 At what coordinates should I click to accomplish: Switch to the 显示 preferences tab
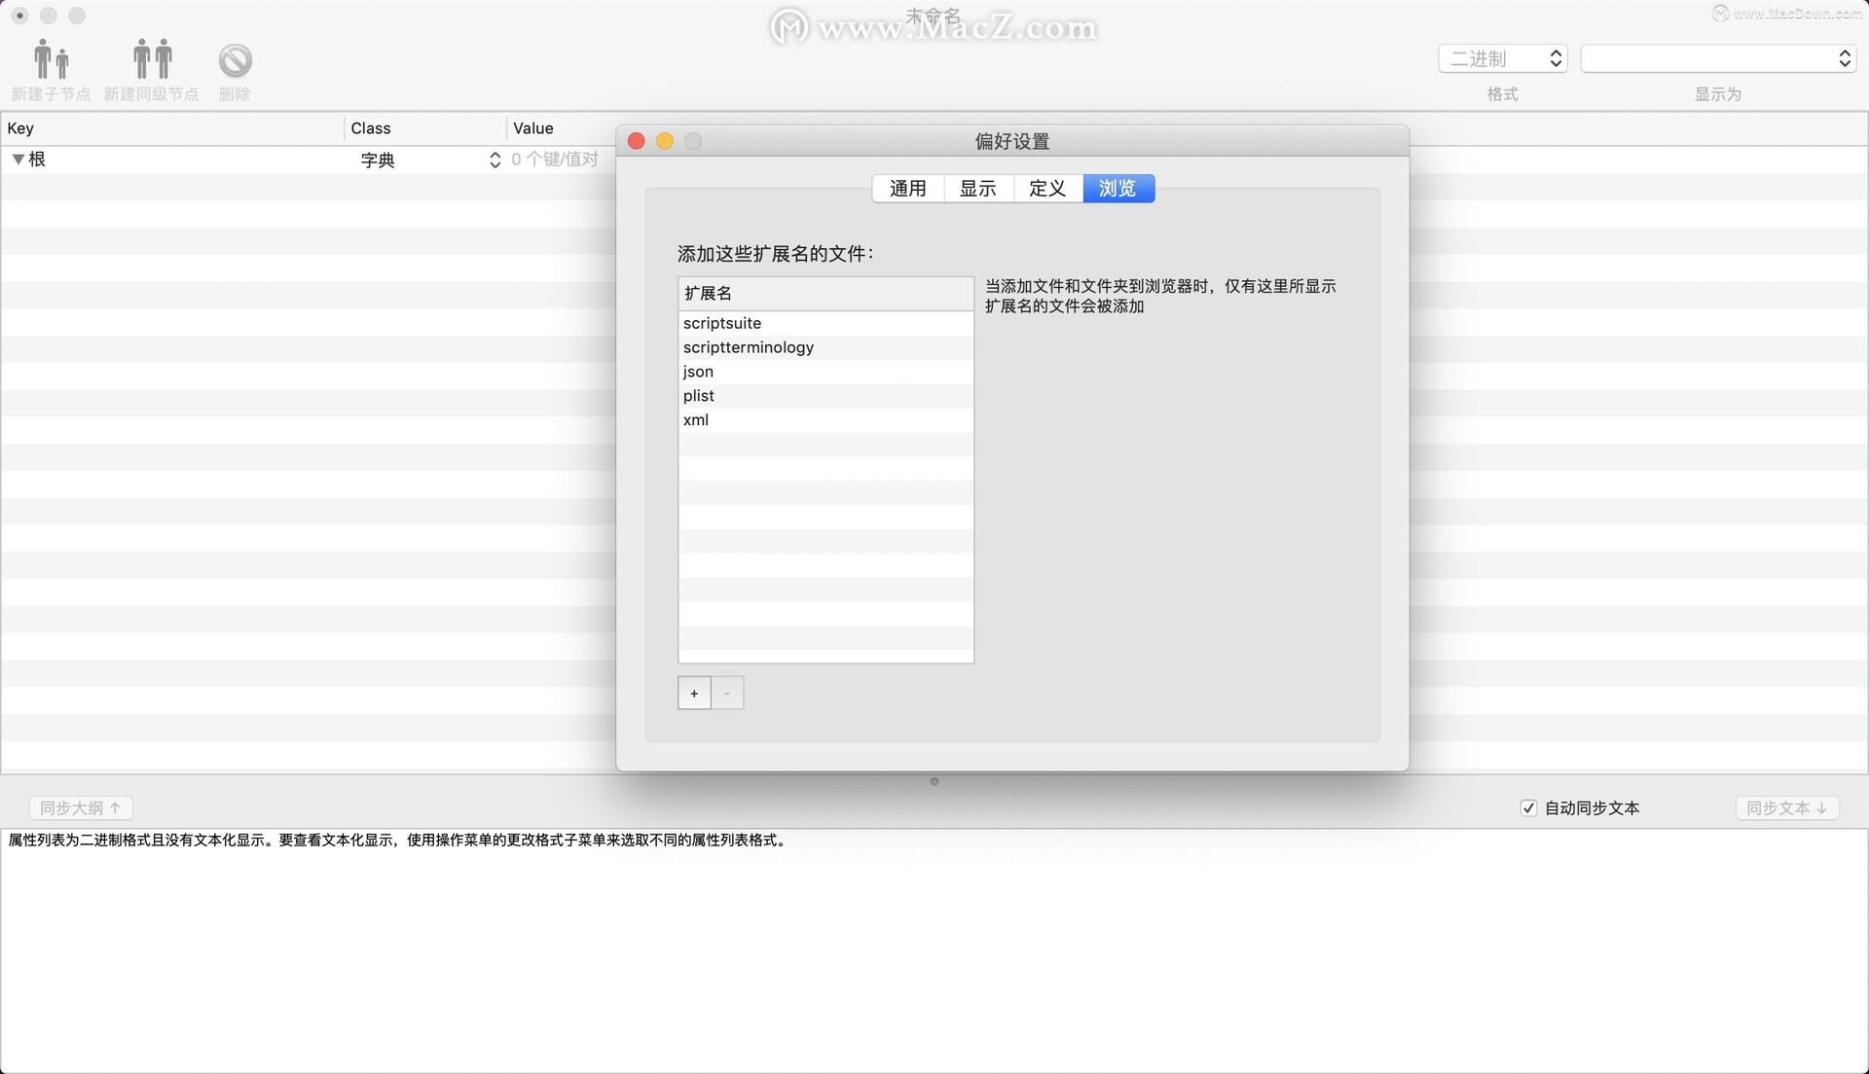pos(978,188)
